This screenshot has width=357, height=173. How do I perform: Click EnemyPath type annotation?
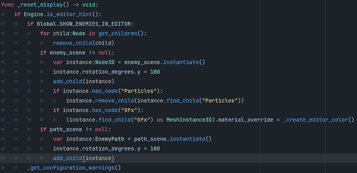point(110,139)
